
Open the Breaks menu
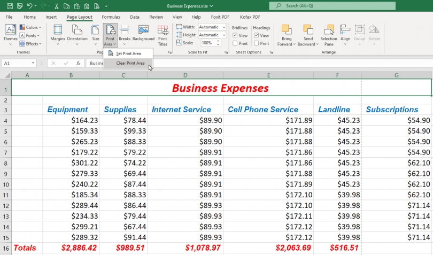(x=124, y=35)
